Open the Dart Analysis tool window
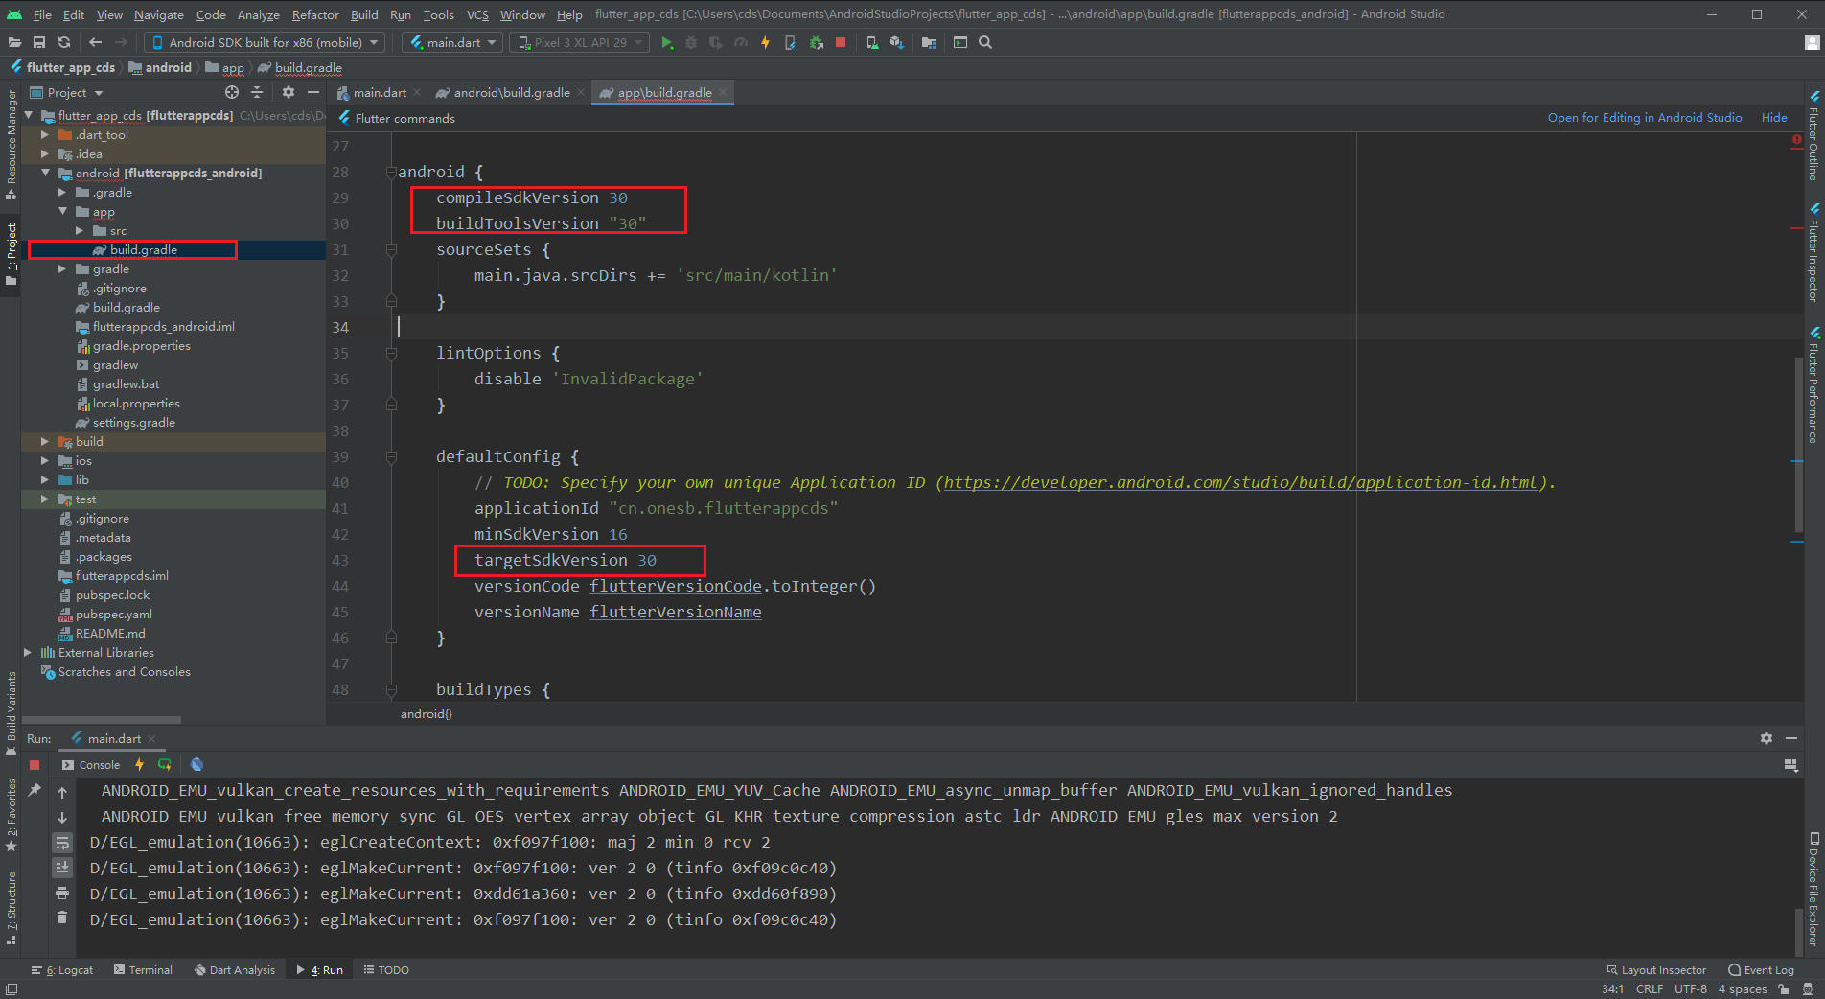1825x999 pixels. pos(235,970)
